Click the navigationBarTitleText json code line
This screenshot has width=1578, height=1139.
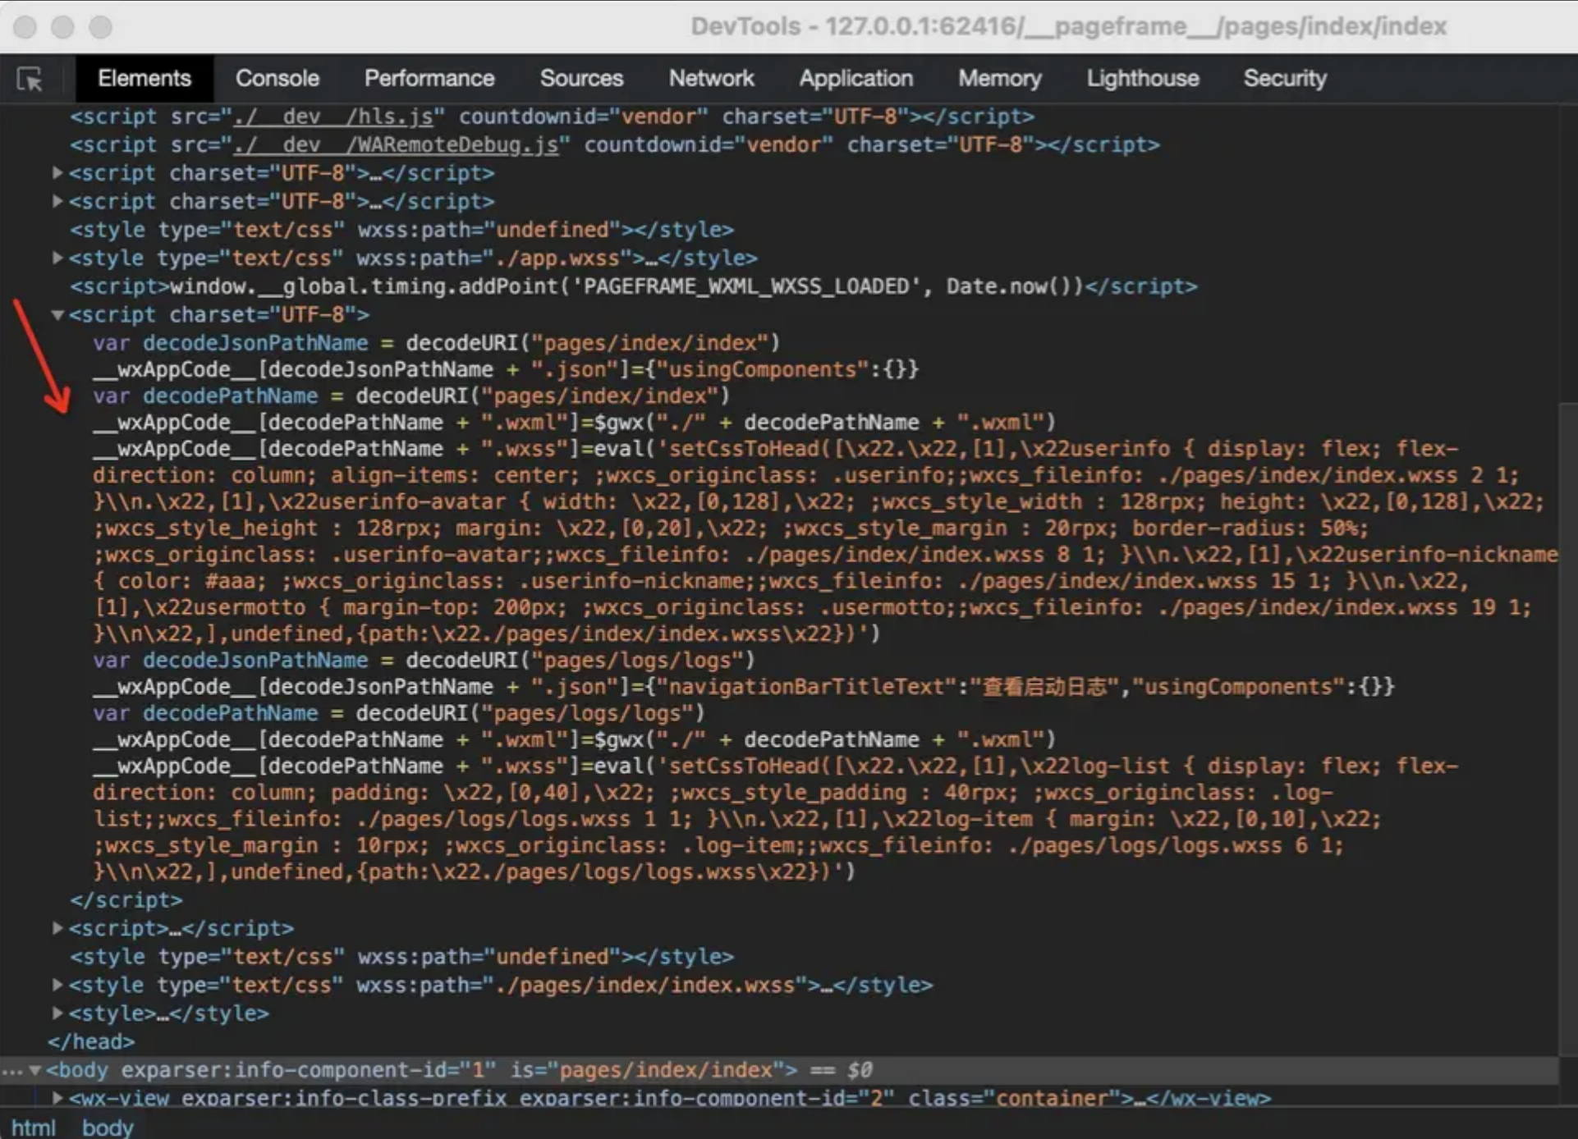coord(743,687)
